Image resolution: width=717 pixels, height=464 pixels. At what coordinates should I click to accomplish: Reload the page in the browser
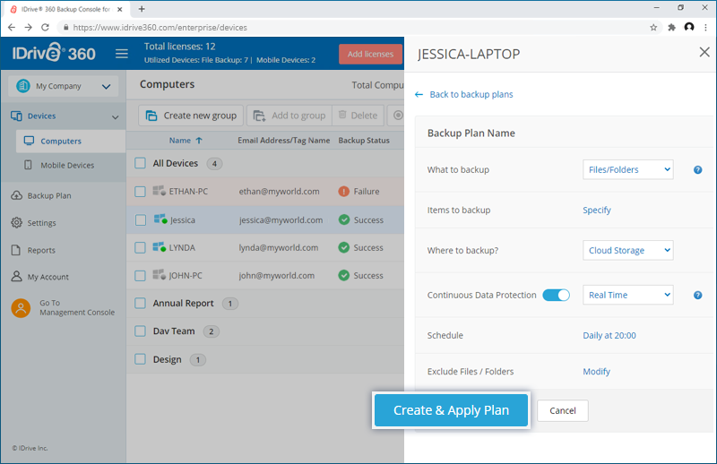coord(45,28)
